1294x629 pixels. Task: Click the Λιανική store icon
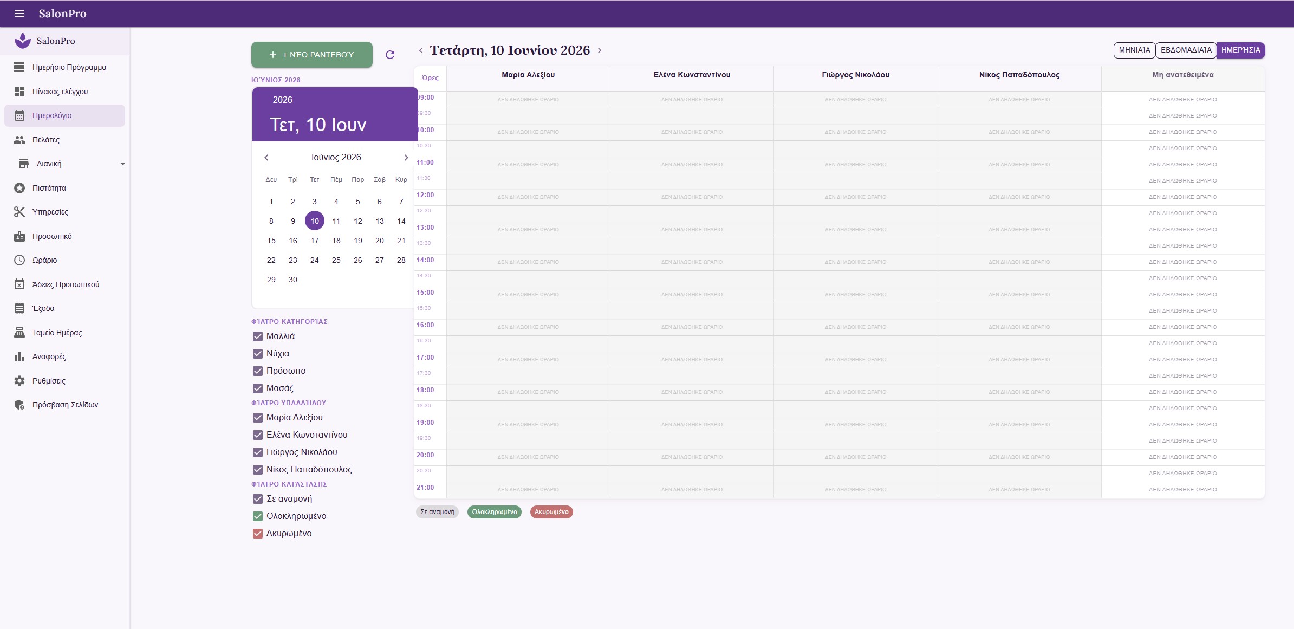pyautogui.click(x=24, y=164)
